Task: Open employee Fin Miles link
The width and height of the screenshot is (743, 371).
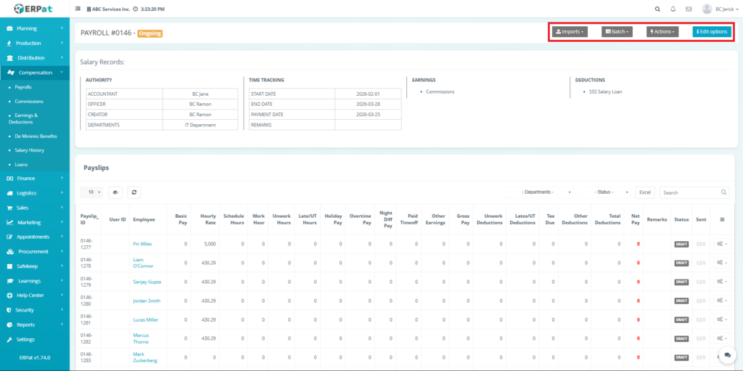Action: (x=141, y=244)
